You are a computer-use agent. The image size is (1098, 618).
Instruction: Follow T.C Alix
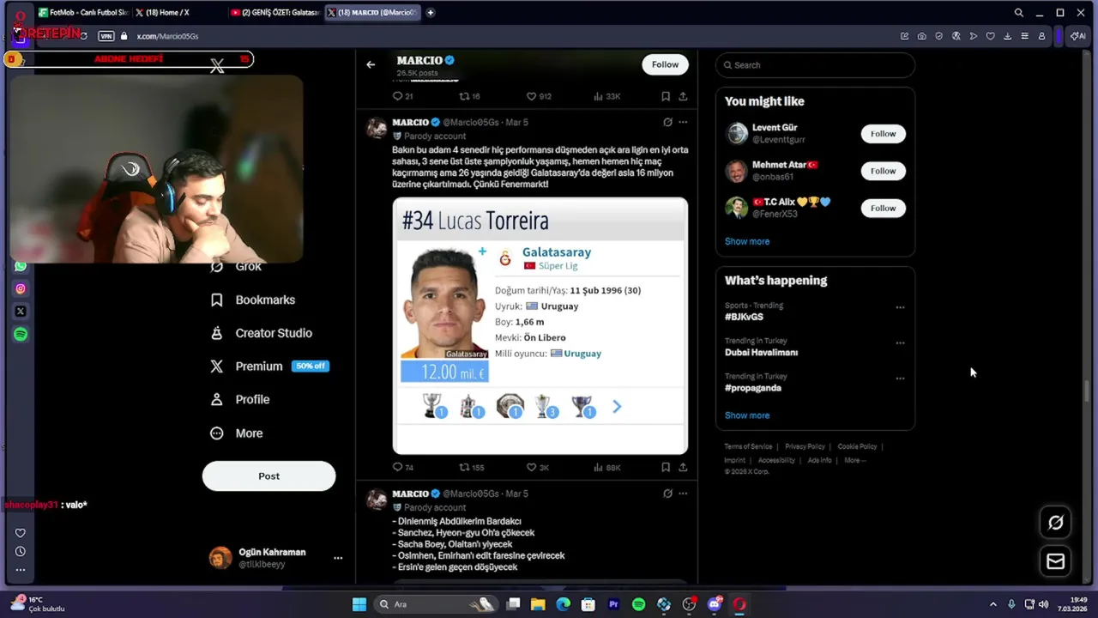point(883,208)
